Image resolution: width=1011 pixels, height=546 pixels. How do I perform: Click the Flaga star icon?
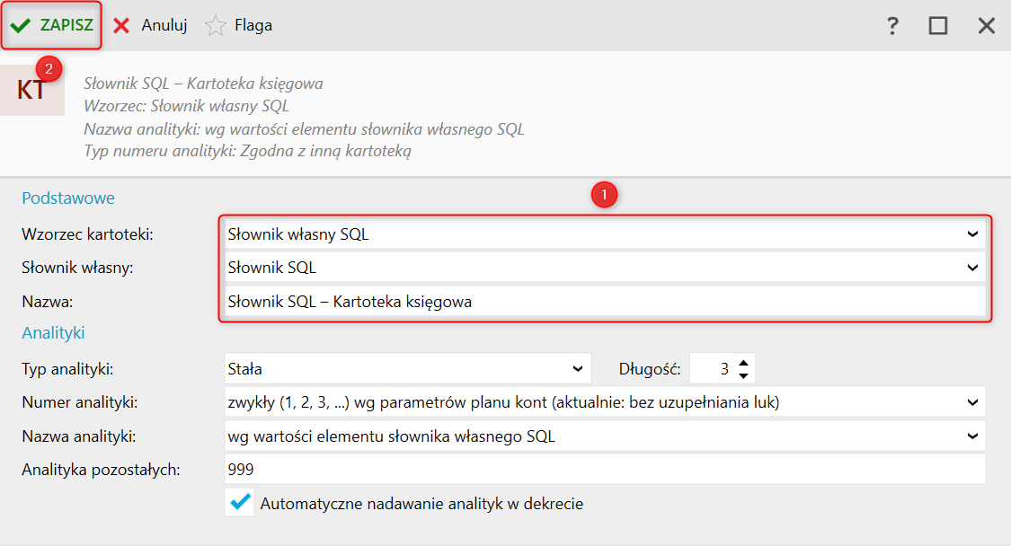pos(216,26)
